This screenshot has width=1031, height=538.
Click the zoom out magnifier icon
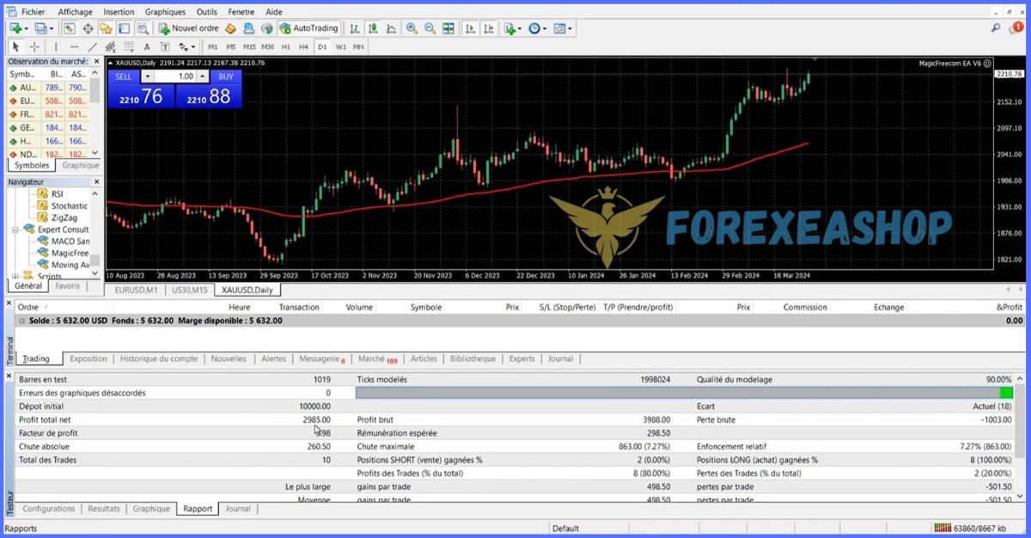[x=430, y=28]
